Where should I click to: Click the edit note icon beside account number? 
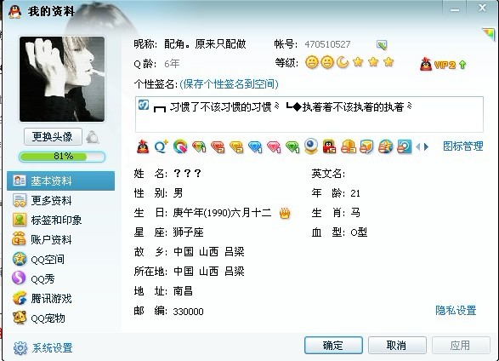382,45
